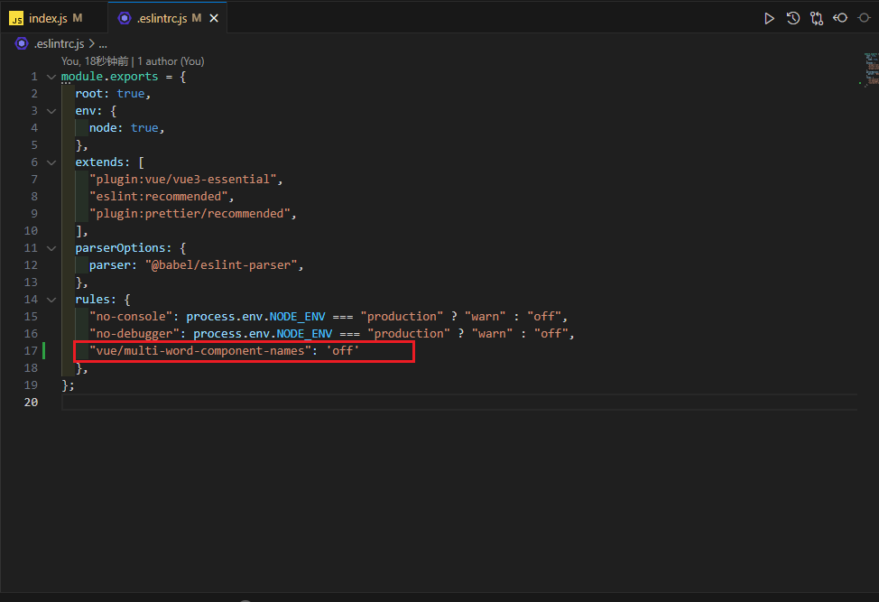Viewport: 879px width, 602px height.
Task: Open the breadcrumb ellipsis symbol list
Action: [x=103, y=43]
